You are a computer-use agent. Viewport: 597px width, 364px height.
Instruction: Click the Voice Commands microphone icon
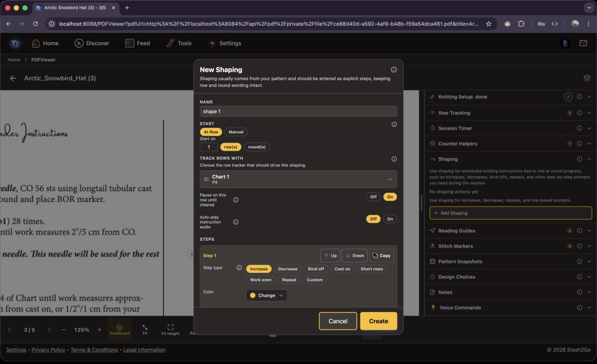click(x=432, y=307)
